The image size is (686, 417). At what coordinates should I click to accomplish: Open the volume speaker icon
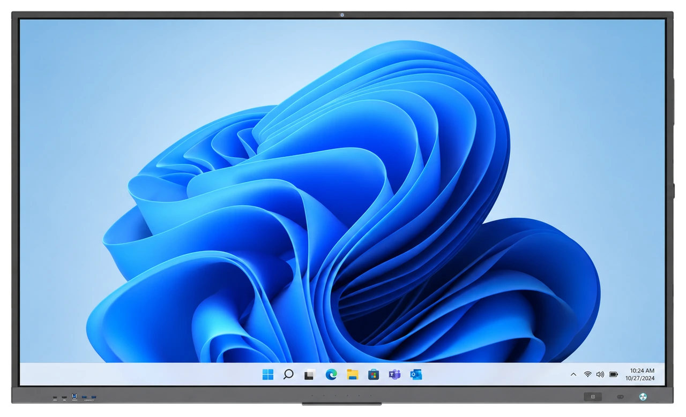click(x=600, y=375)
